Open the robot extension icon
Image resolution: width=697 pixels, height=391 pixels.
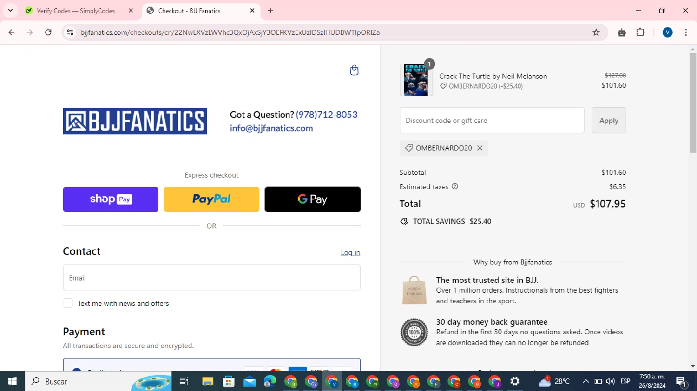coord(622,32)
